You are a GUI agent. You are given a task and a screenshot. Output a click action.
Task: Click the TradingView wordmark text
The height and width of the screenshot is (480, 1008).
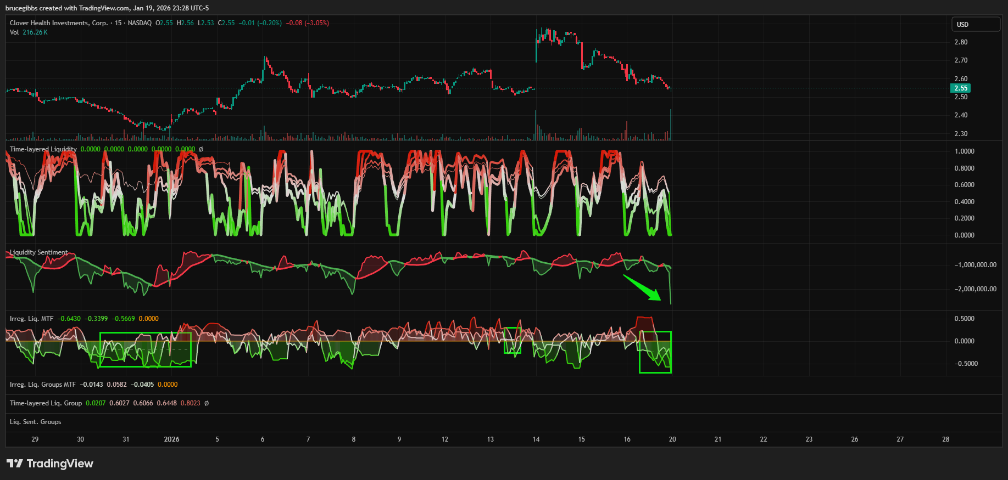(60, 464)
